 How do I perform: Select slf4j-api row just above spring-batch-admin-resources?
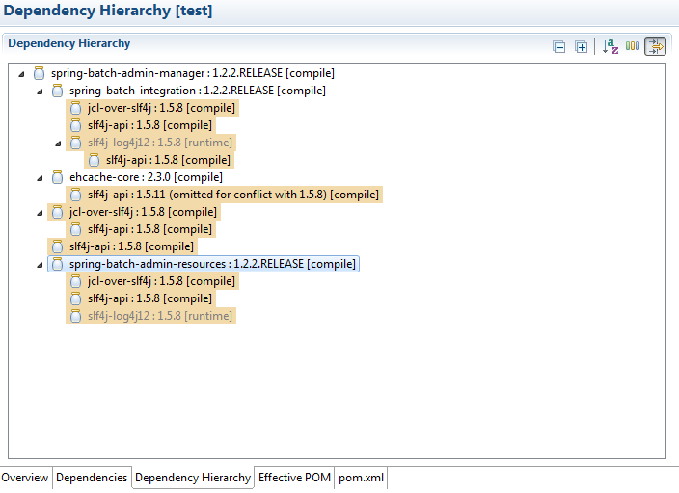point(122,246)
